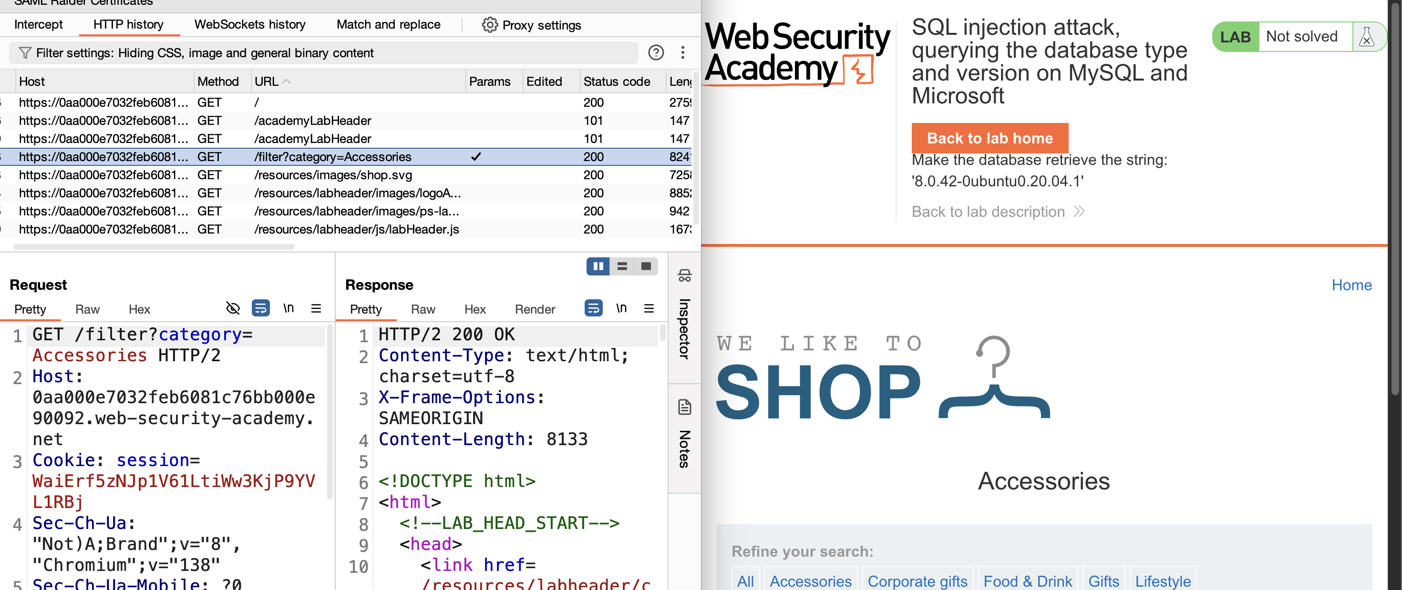Open the Notes side panel

tap(684, 435)
